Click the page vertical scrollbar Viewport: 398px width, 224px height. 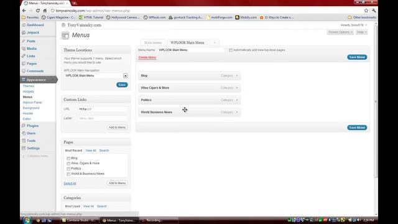pos(376,101)
